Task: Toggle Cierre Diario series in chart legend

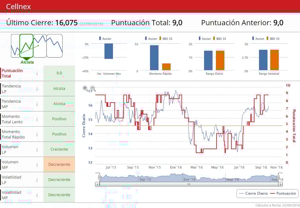Action: (253, 193)
